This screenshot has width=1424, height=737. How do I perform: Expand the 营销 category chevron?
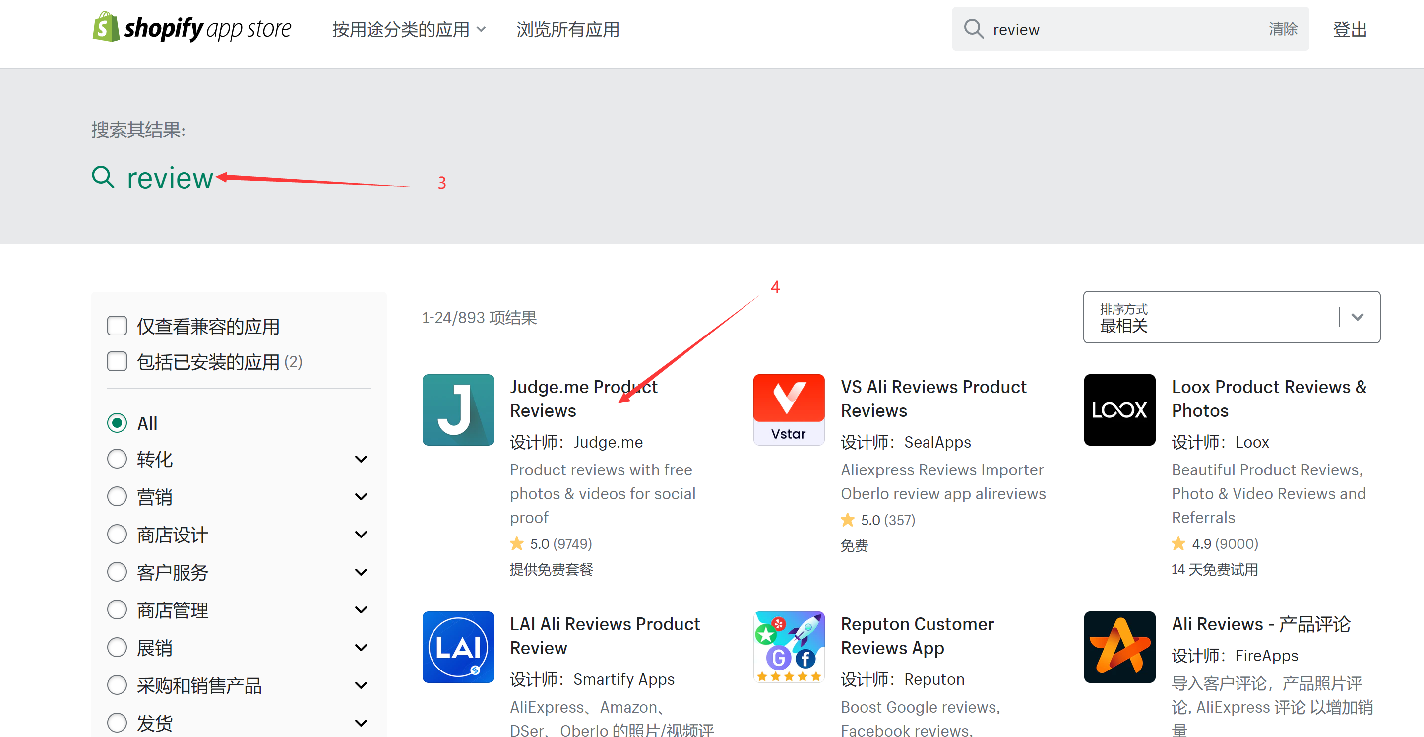tap(361, 496)
